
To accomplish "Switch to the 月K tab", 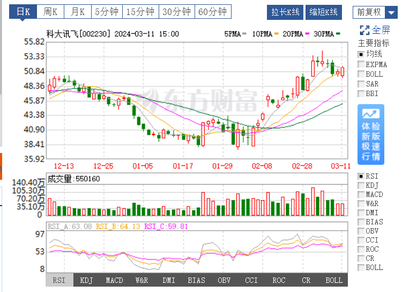I will (x=77, y=12).
